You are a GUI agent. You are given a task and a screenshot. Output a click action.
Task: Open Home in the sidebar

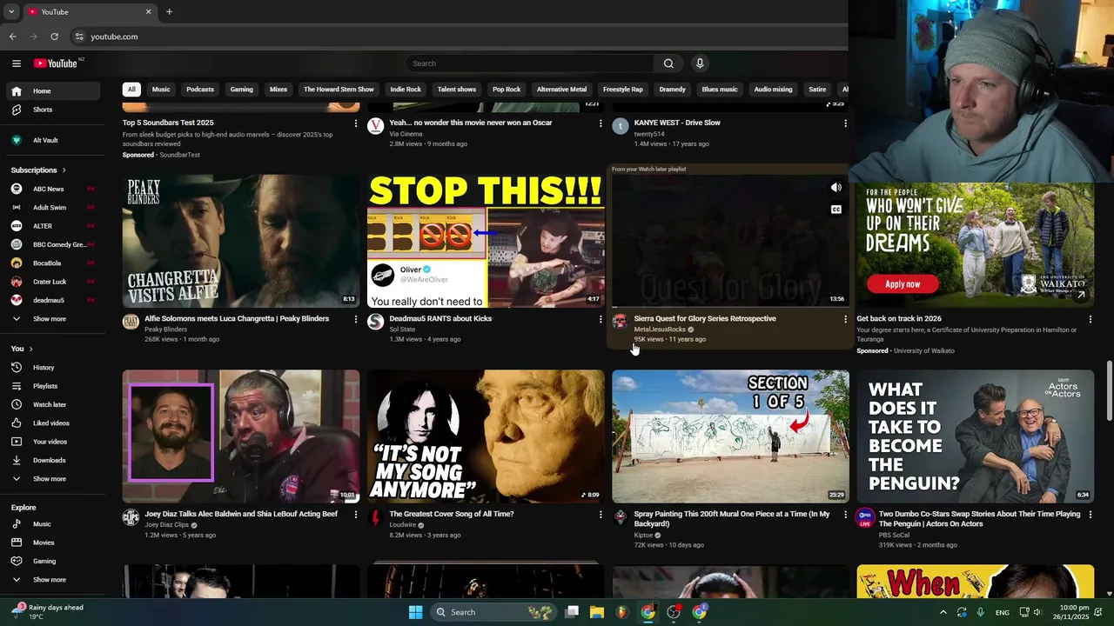[52, 91]
